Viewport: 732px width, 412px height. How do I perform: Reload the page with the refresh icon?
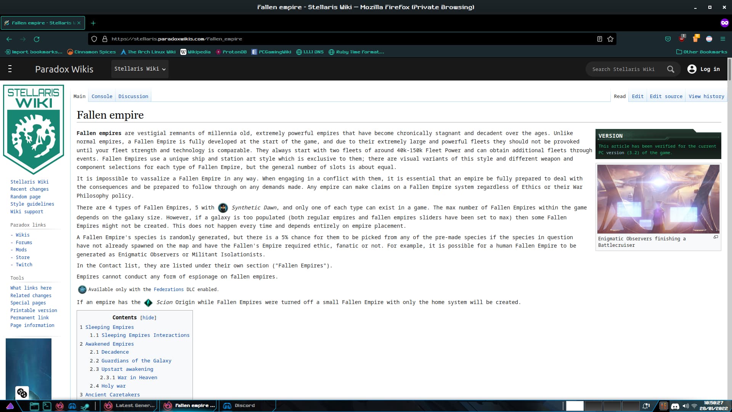(x=37, y=39)
